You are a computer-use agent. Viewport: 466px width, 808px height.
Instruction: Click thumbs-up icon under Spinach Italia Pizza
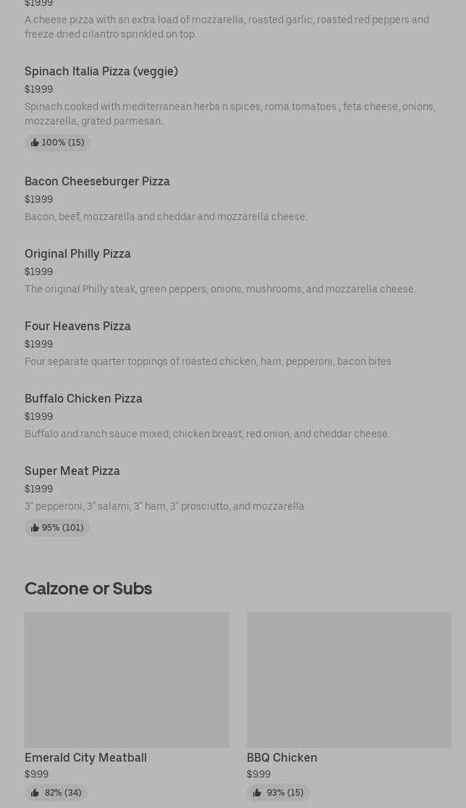coord(35,143)
